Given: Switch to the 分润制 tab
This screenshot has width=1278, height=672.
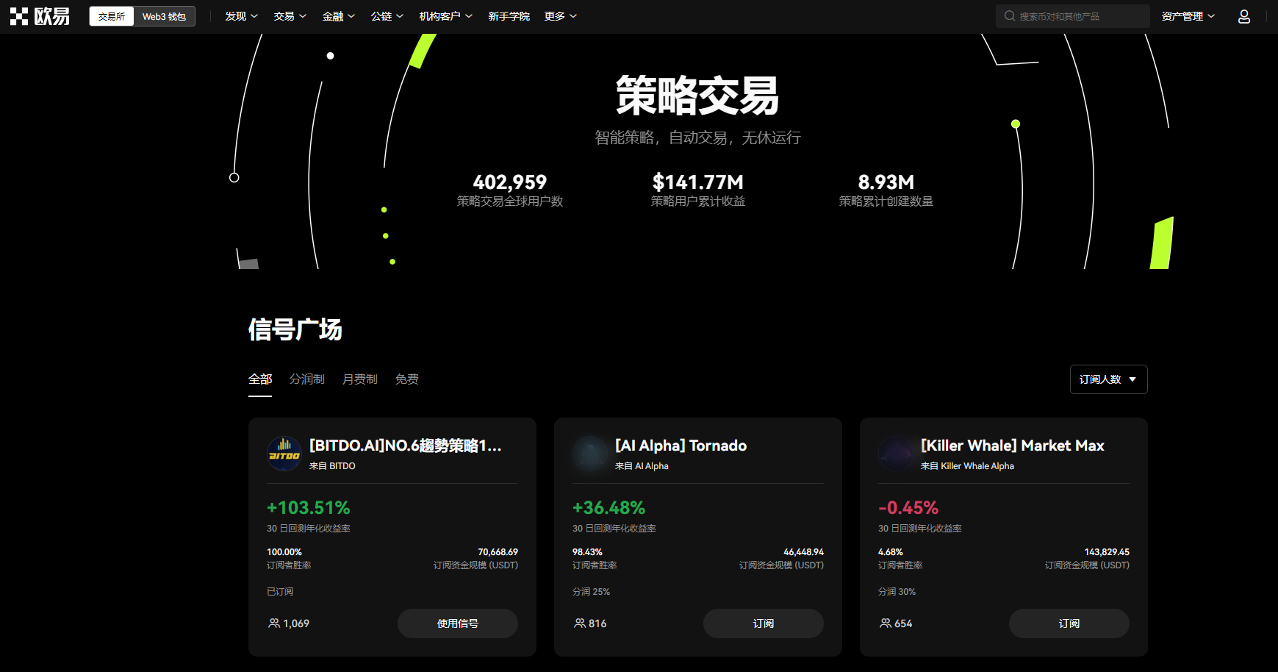Looking at the screenshot, I should [306, 379].
